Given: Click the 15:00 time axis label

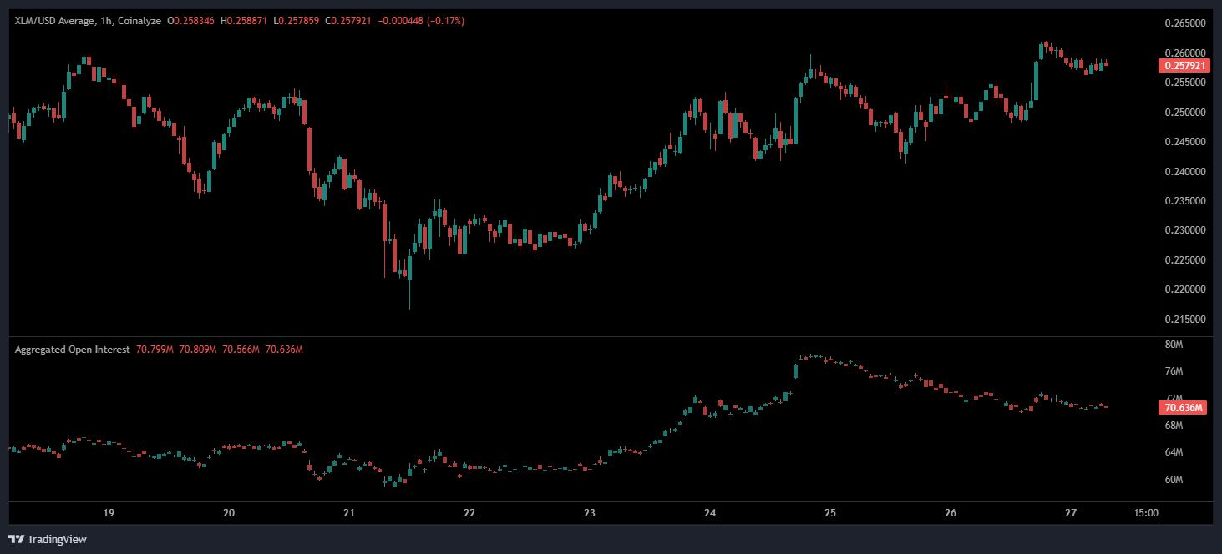Looking at the screenshot, I should pyautogui.click(x=1148, y=513).
